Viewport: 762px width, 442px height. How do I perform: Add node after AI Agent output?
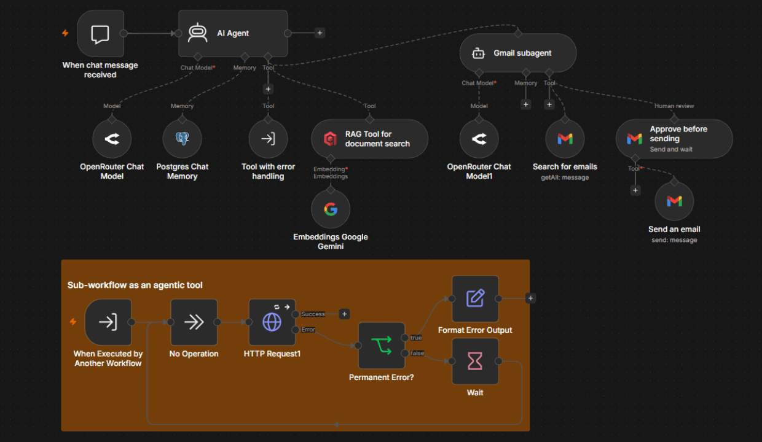click(320, 33)
